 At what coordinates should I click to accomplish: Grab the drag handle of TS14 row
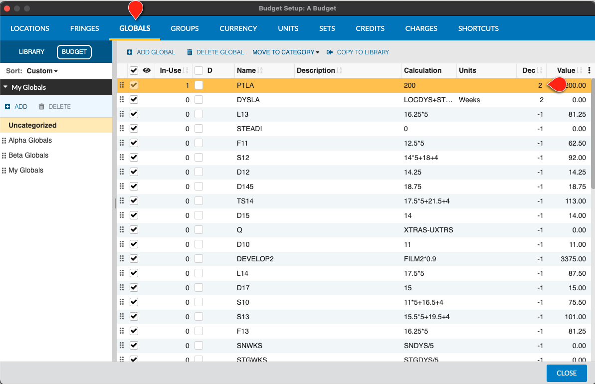(122, 200)
